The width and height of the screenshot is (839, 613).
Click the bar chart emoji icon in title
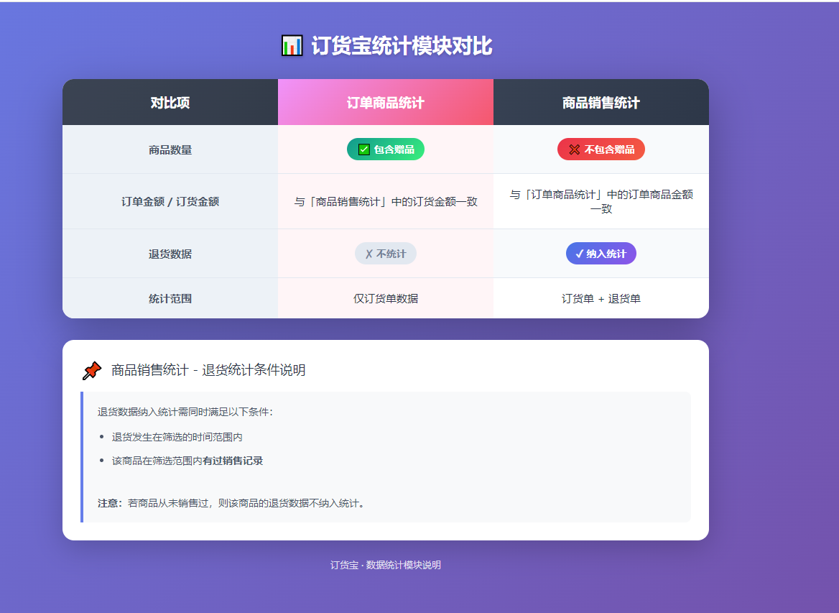point(292,45)
